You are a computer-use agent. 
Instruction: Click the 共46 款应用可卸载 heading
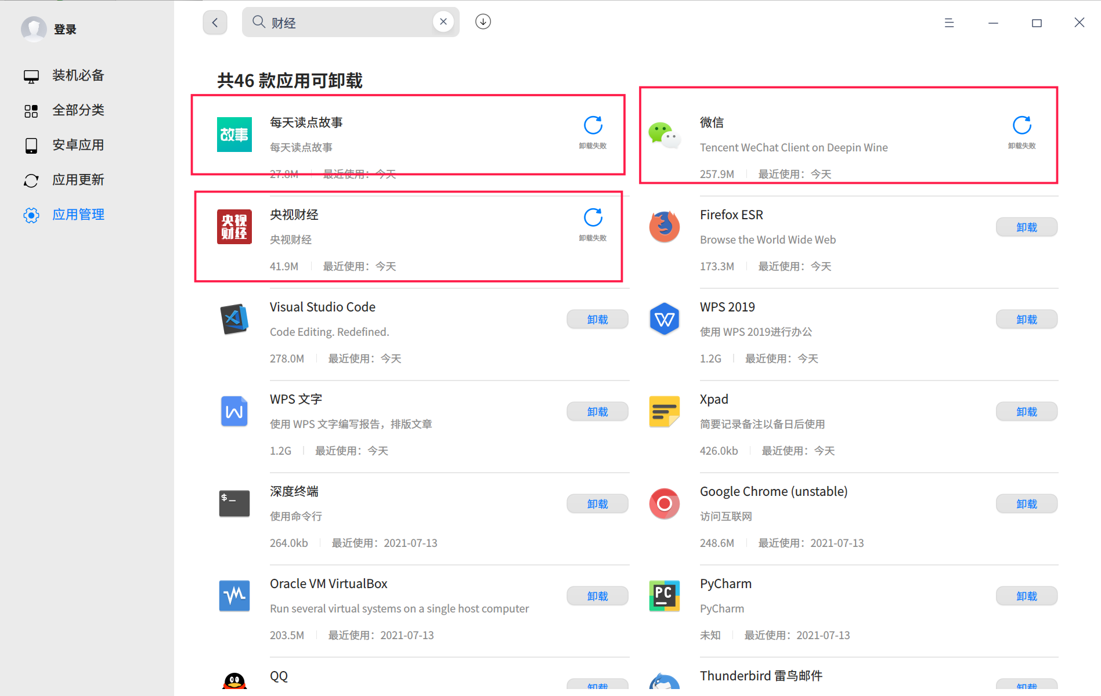tap(290, 81)
